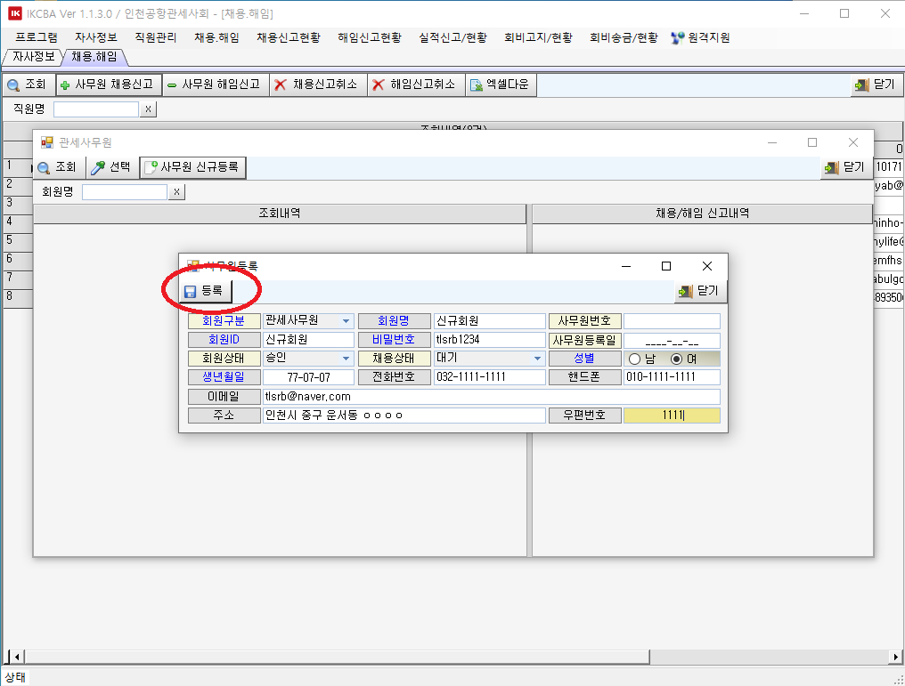Select the 여 gender radio button
The width and height of the screenshot is (905, 686).
pyautogui.click(x=676, y=359)
